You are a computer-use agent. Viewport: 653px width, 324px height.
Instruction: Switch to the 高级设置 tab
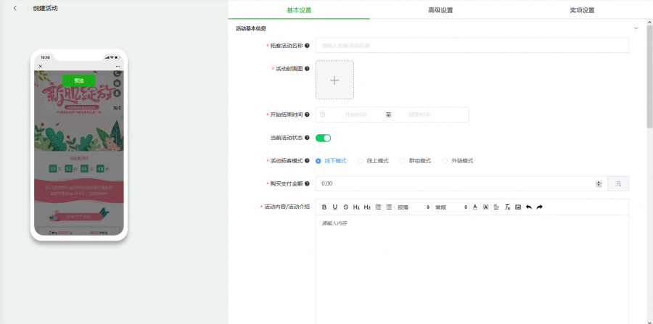pyautogui.click(x=440, y=10)
